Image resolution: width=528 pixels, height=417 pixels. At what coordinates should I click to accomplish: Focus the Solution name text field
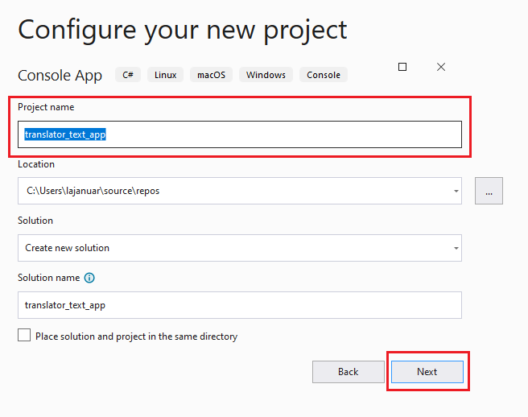point(239,305)
